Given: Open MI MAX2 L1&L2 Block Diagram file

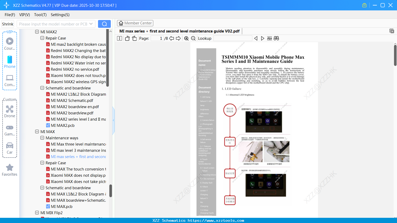Looking at the screenshot, I should click(x=78, y=94).
